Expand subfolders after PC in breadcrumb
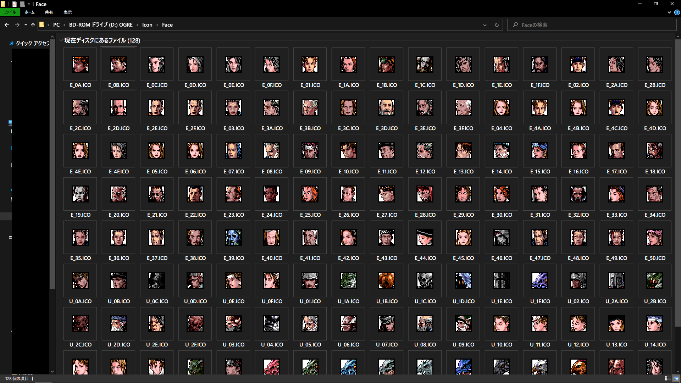Screen dimensions: 681x383 tap(64, 25)
